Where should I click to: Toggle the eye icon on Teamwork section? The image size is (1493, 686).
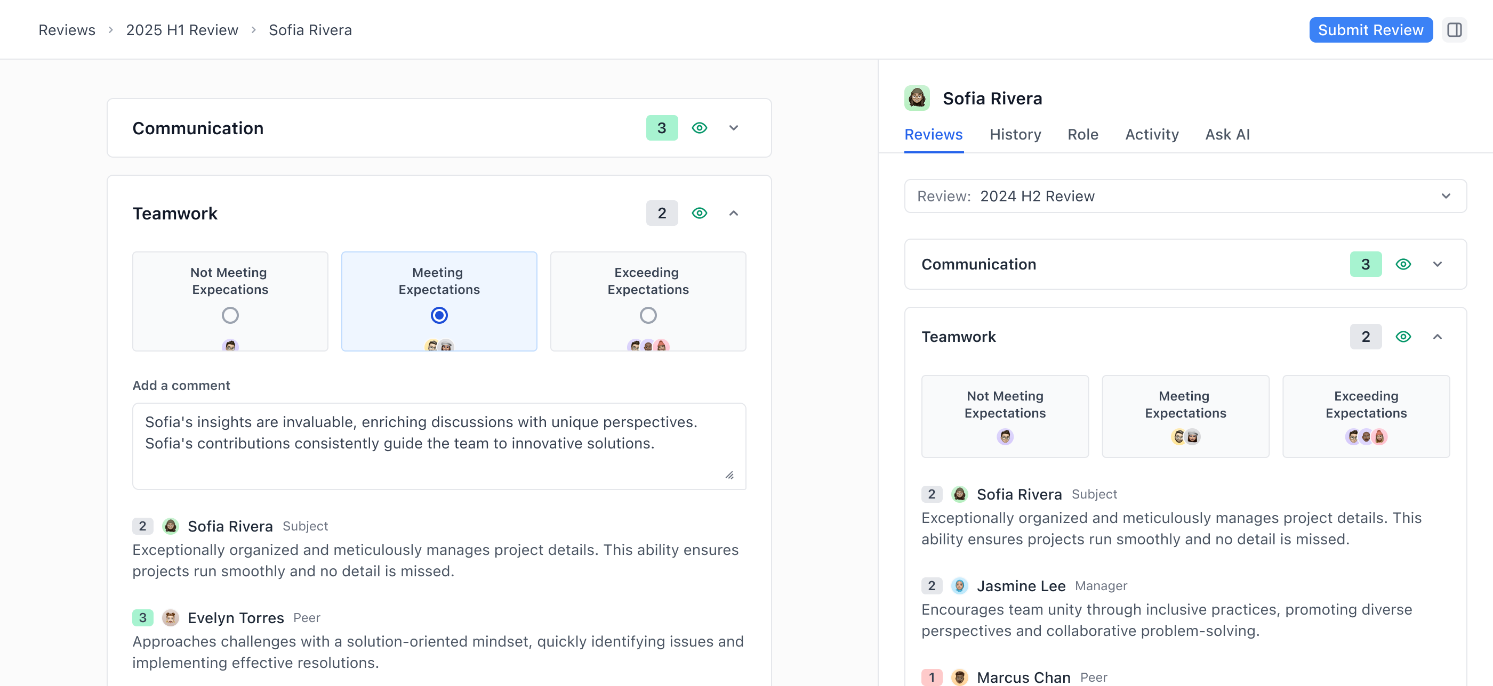pyautogui.click(x=699, y=213)
